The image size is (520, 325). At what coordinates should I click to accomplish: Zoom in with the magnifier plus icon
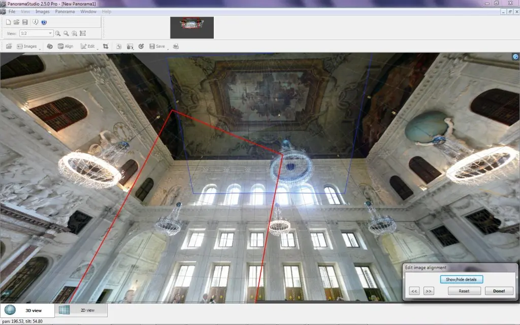click(58, 34)
